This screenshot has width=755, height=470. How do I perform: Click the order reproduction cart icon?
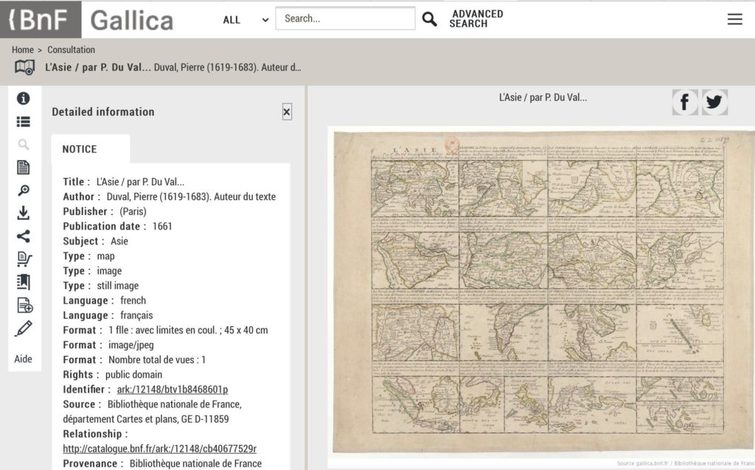[24, 259]
